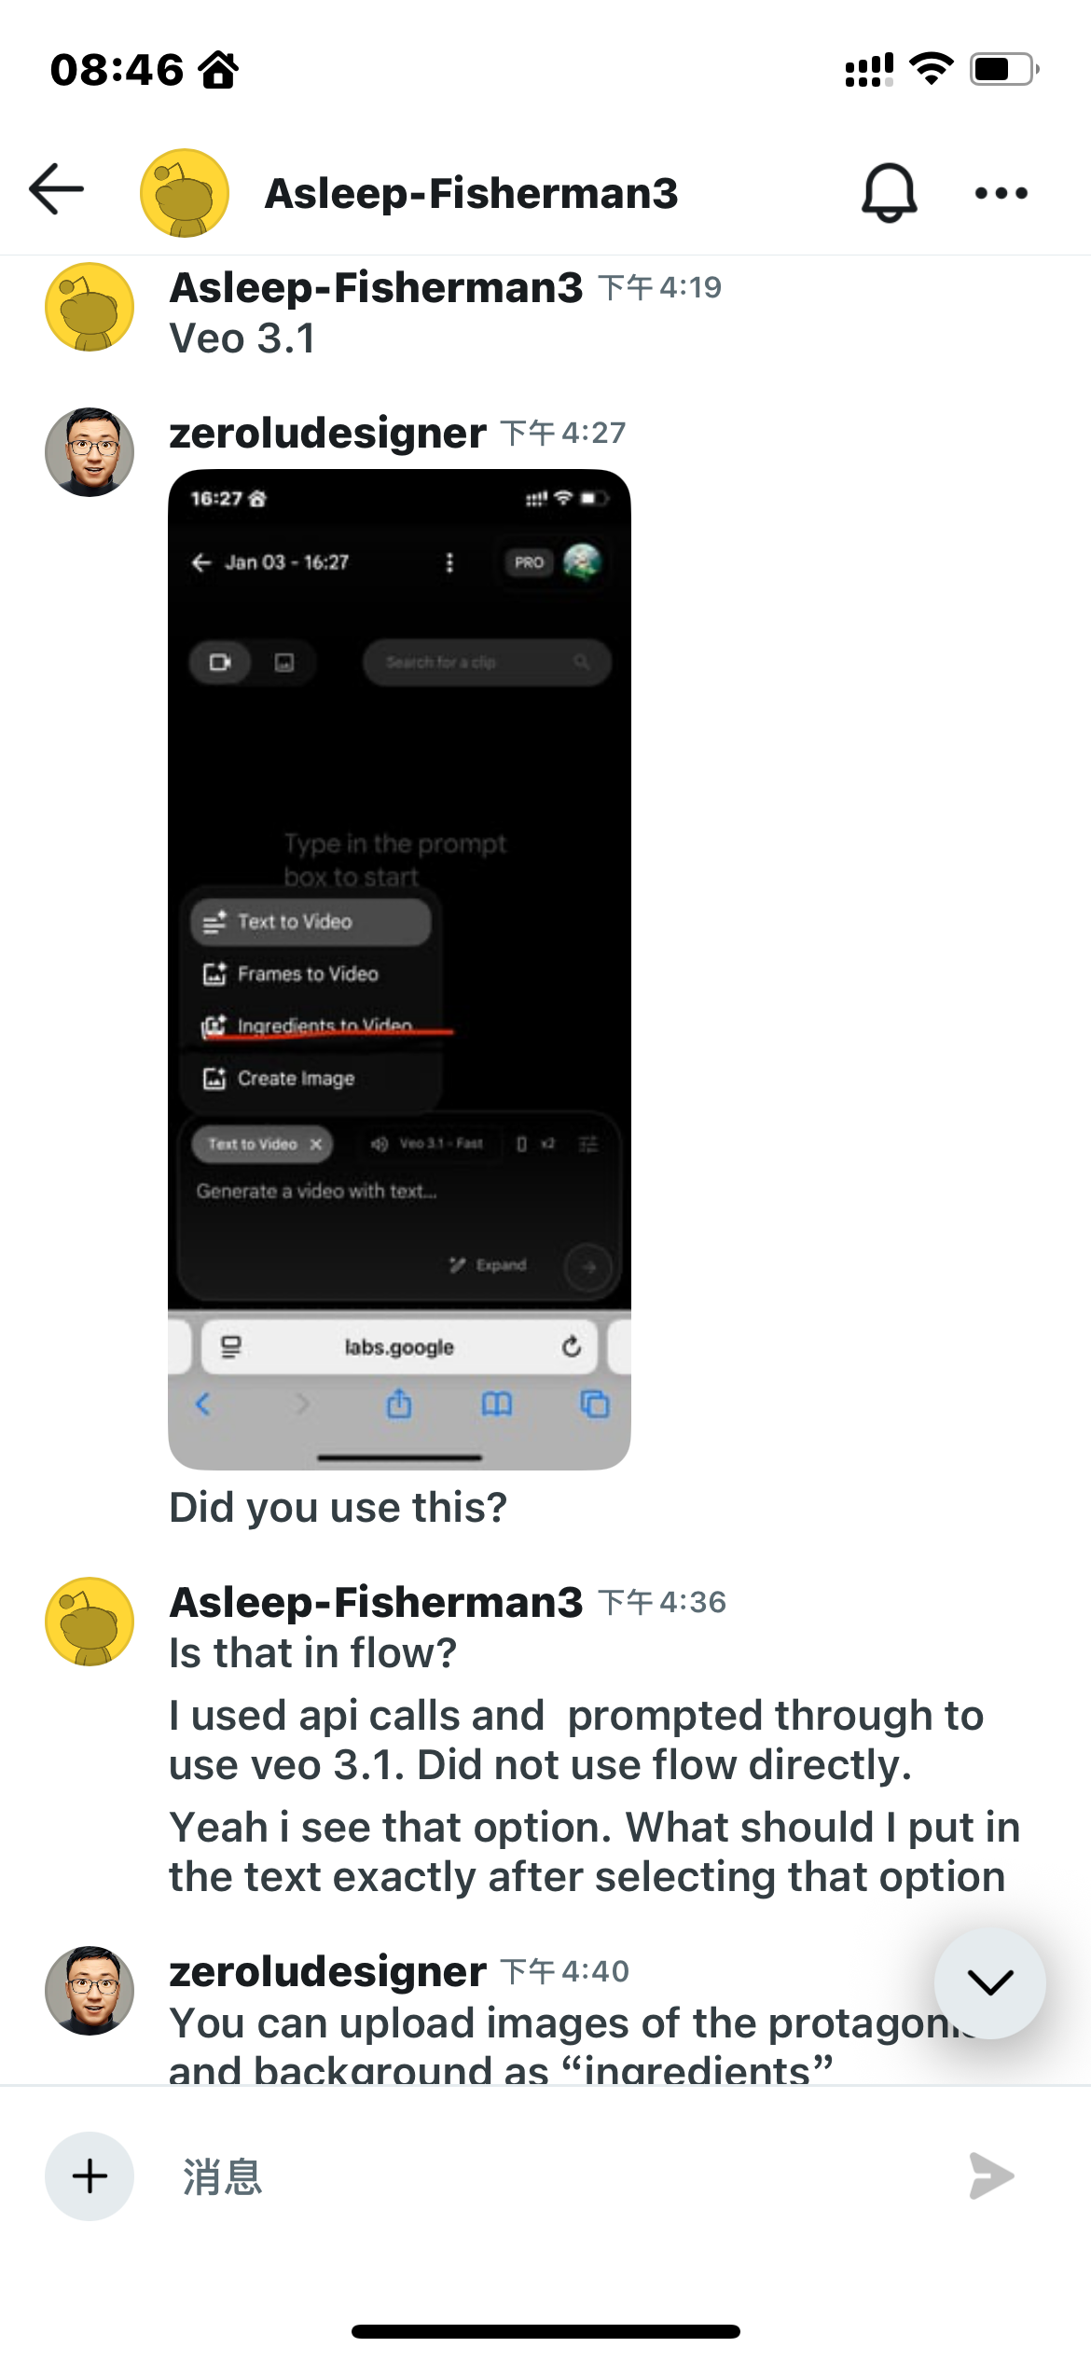Tap zeroludesigner's avatar at 4:40 message
This screenshot has width=1091, height=2361.
point(90,1991)
